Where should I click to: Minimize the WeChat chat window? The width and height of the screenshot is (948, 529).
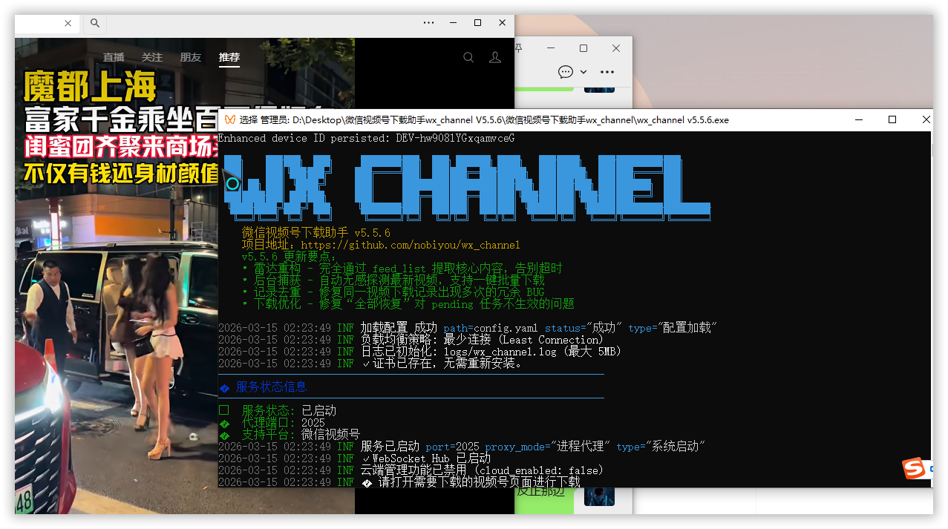pos(550,48)
